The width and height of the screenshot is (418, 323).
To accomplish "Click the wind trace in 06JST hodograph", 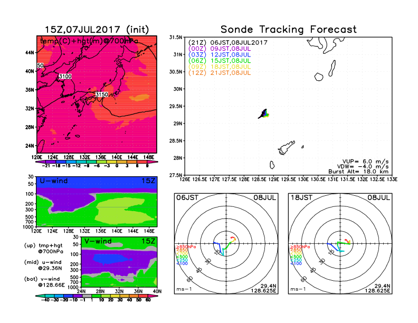I will (225, 246).
